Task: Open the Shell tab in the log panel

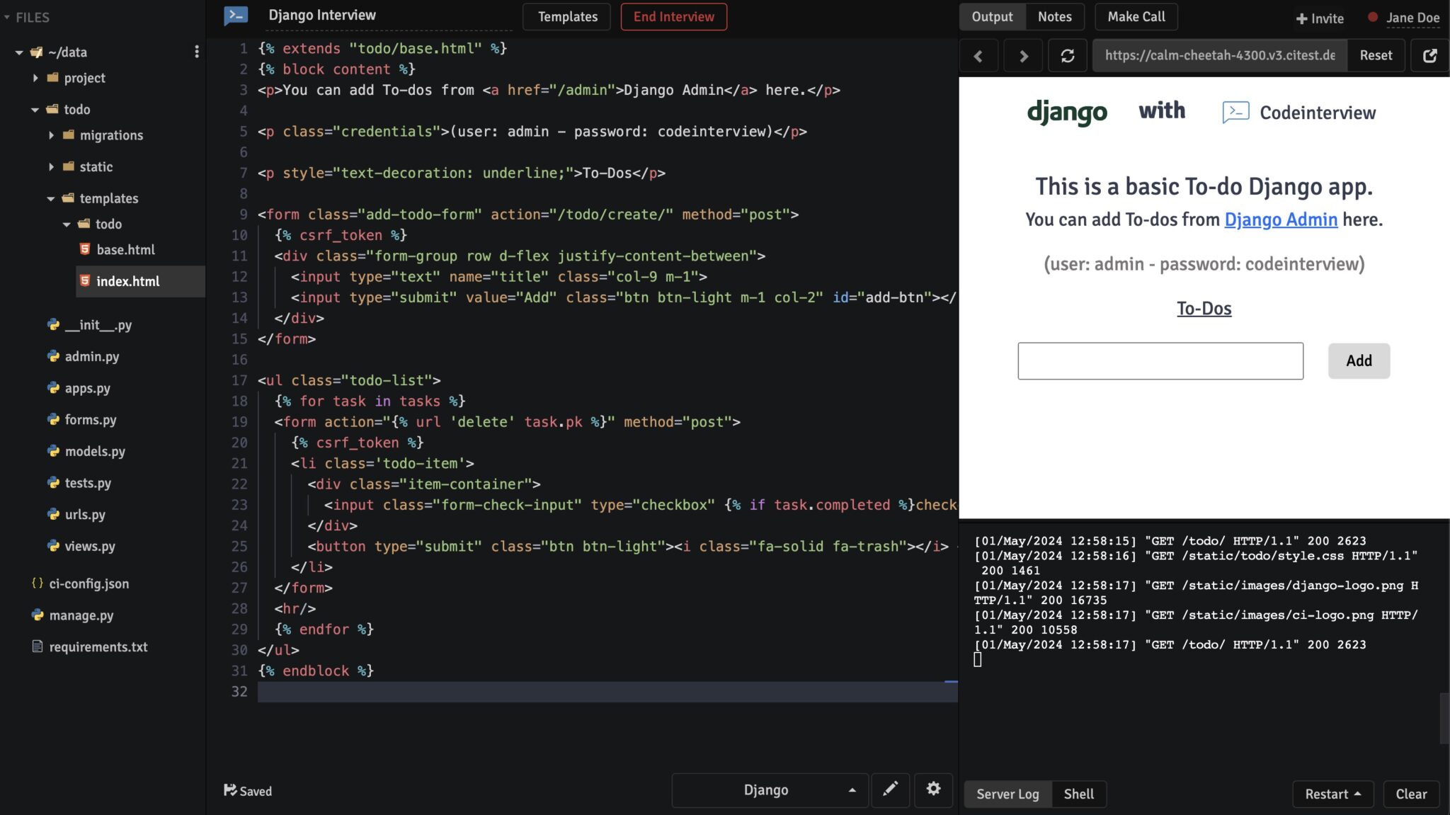Action: pos(1078,794)
